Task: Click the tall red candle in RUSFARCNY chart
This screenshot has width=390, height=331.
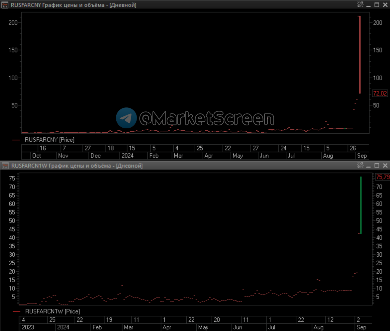Action: [360, 55]
